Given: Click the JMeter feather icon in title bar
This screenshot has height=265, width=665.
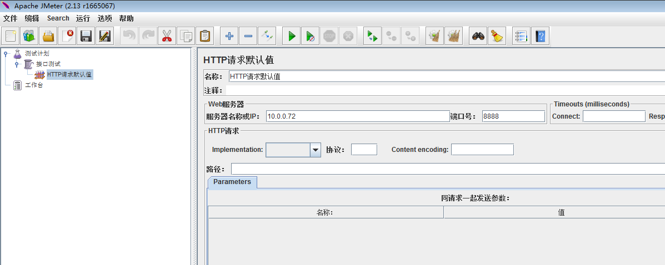Looking at the screenshot, I should pyautogui.click(x=6, y=6).
